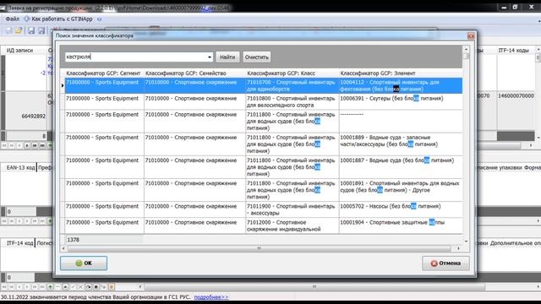
Task: Select the 10006391 - Скутеры cell
Action: pyautogui.click(x=401, y=101)
